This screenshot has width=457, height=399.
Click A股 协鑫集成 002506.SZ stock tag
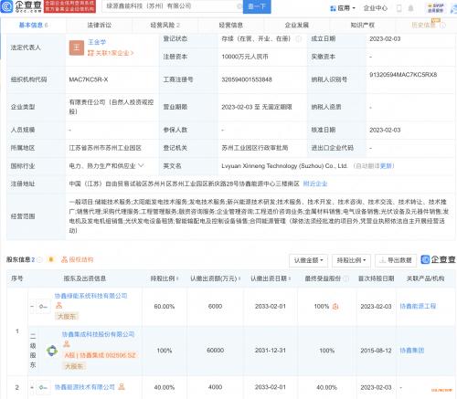coord(101,355)
